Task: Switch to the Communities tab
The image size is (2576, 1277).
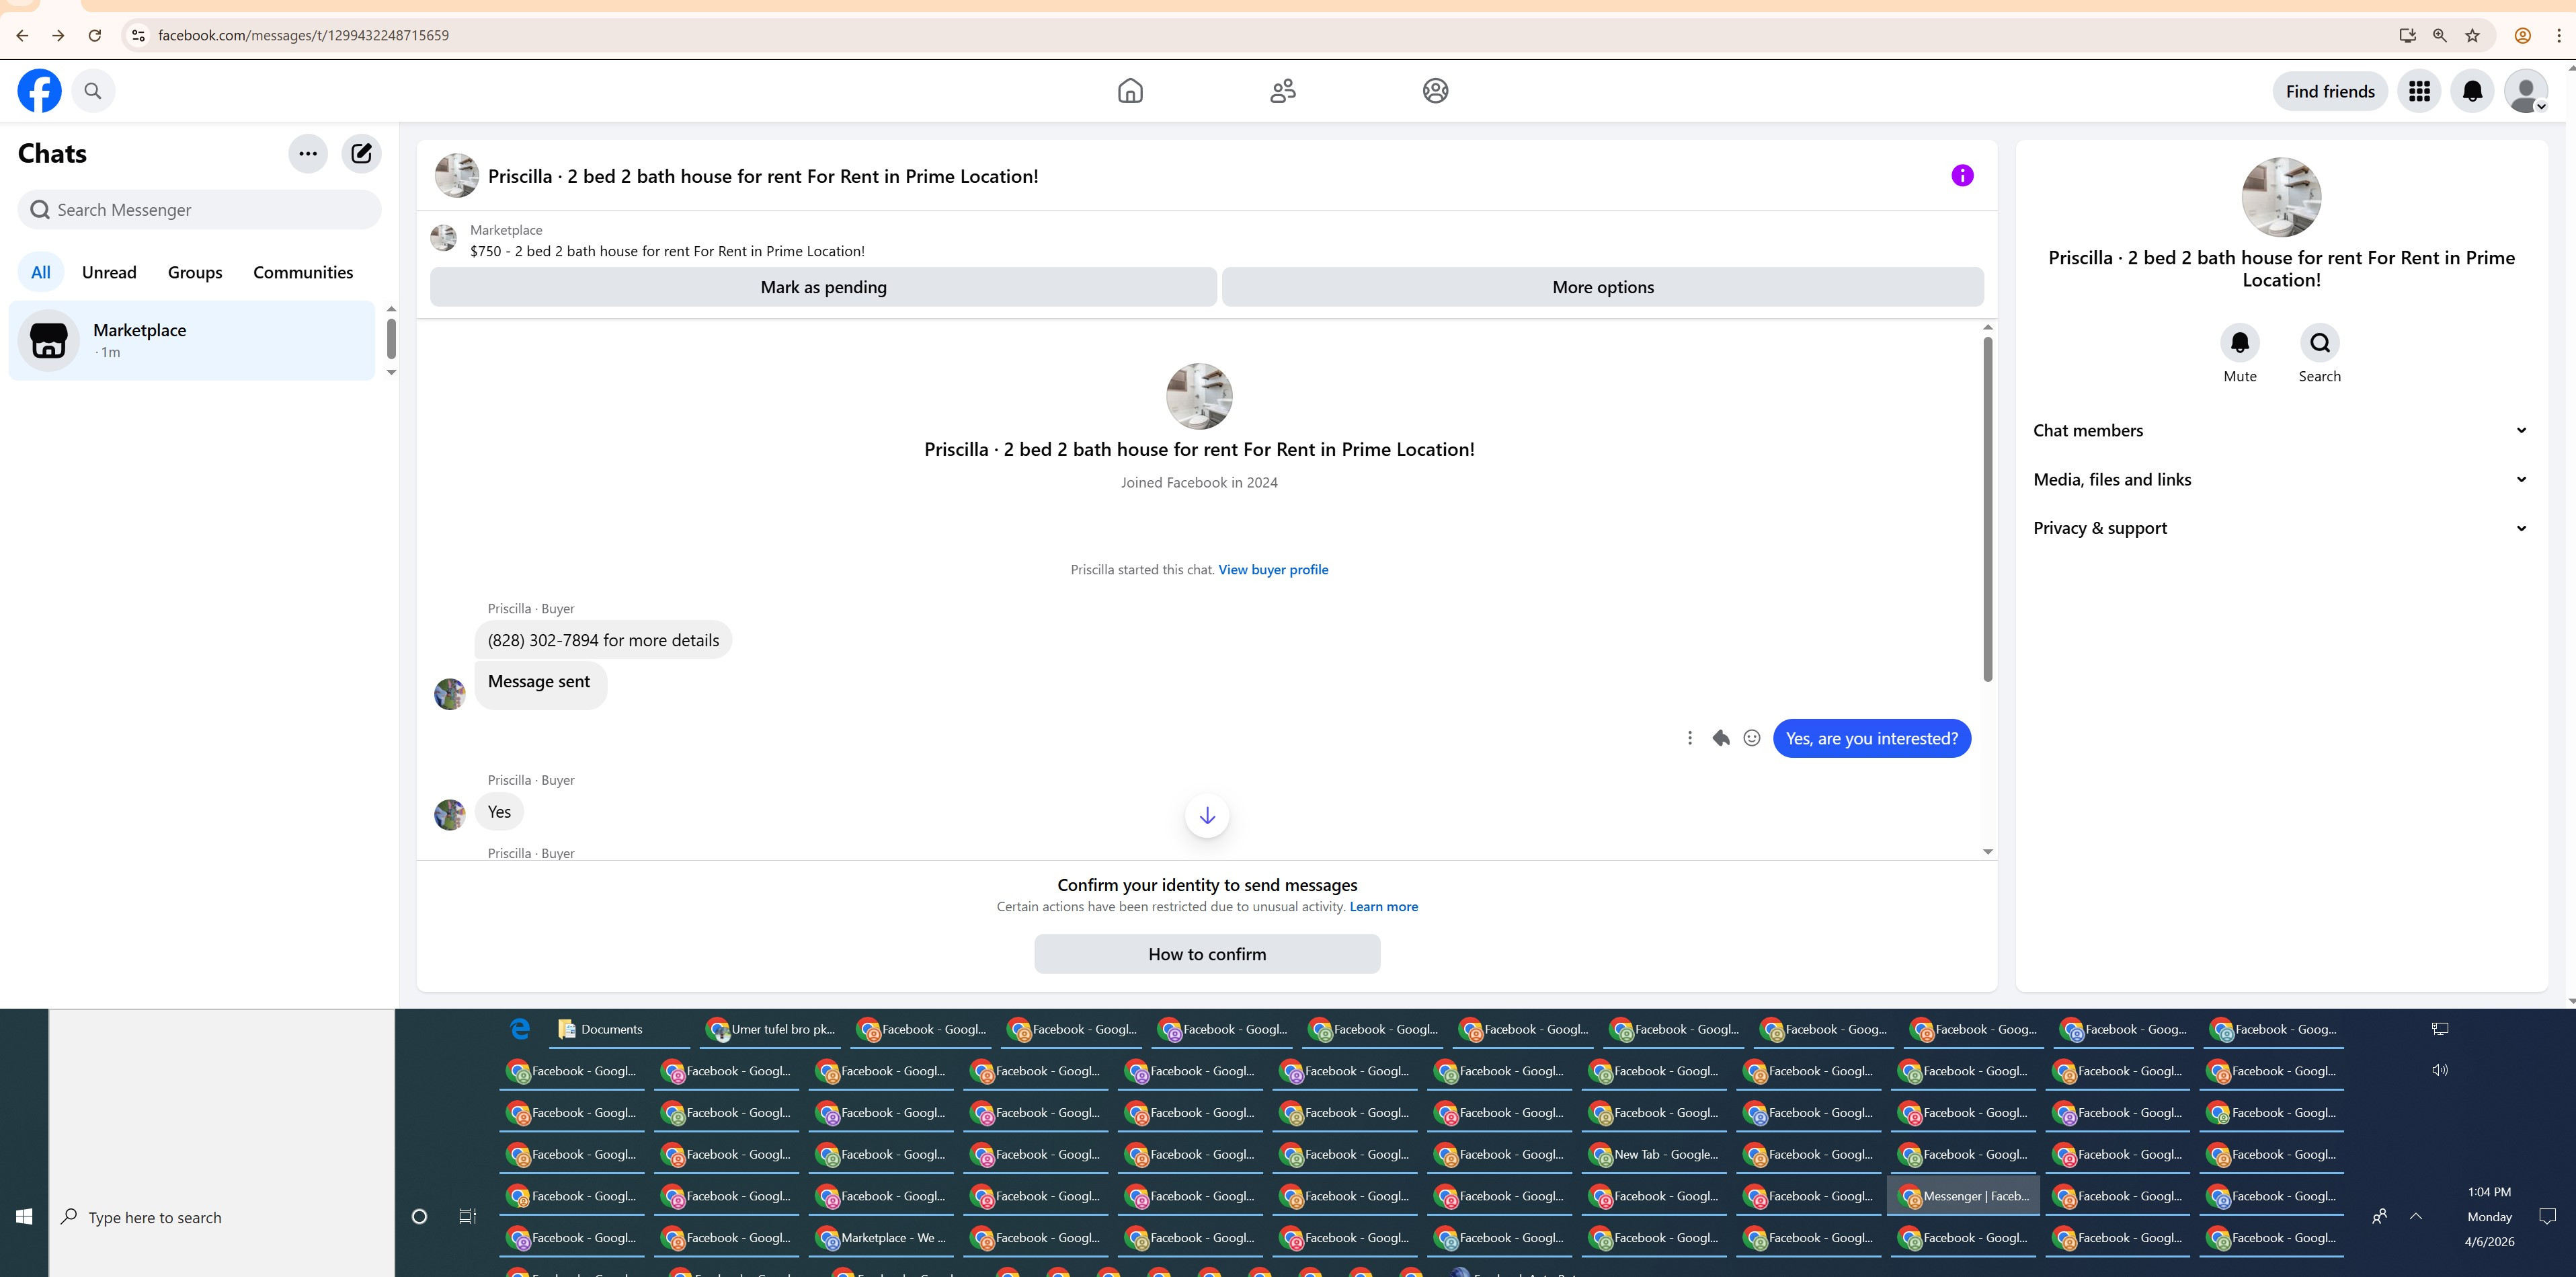Action: (303, 272)
